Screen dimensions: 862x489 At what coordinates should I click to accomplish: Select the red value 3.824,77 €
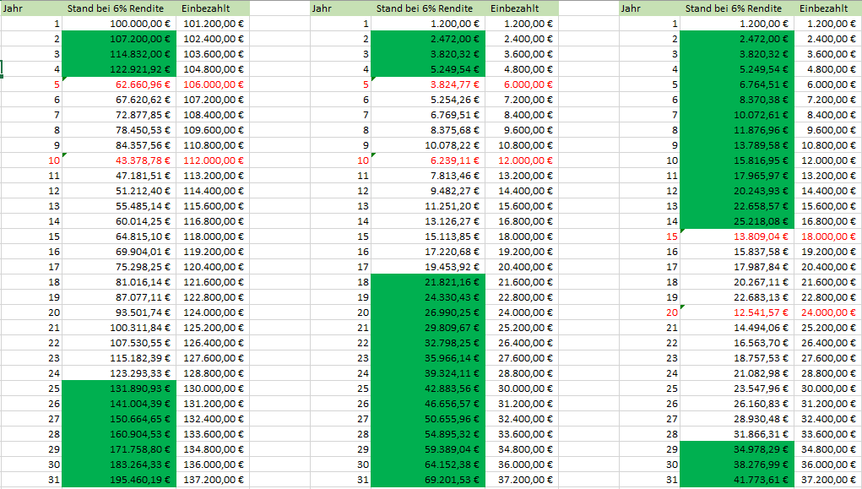click(x=428, y=84)
